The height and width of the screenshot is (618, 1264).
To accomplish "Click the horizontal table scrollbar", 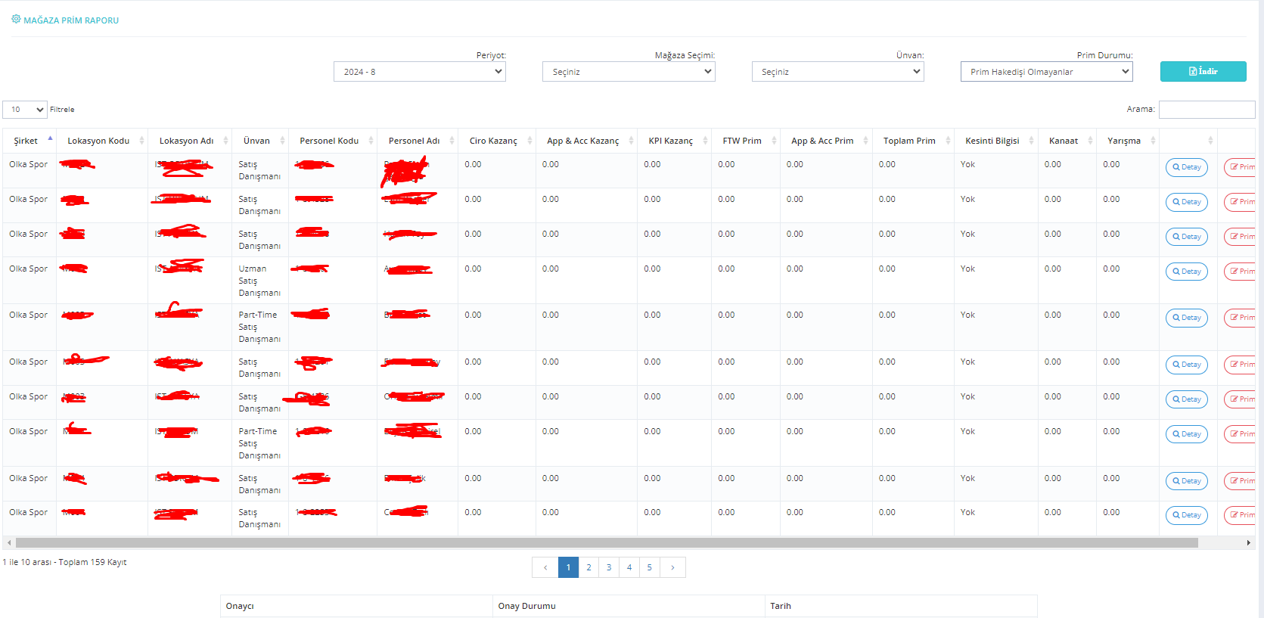I will 607,542.
